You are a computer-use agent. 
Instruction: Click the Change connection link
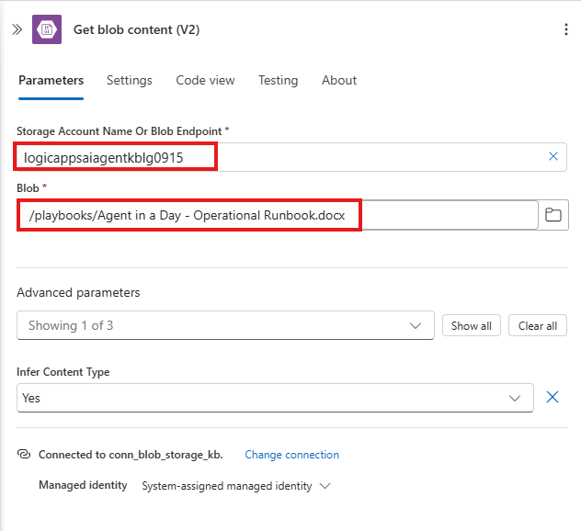coord(291,455)
